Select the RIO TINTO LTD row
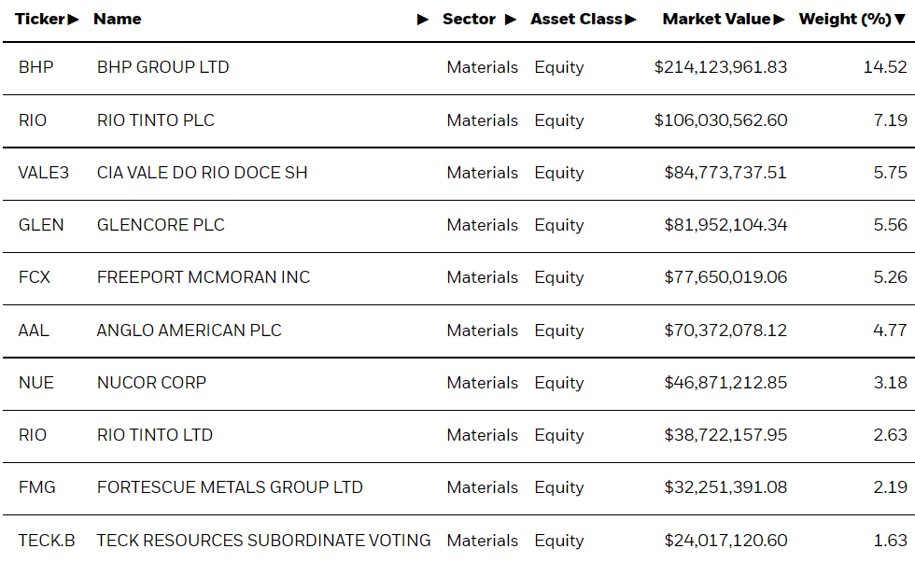The width and height of the screenshot is (915, 563). [155, 435]
